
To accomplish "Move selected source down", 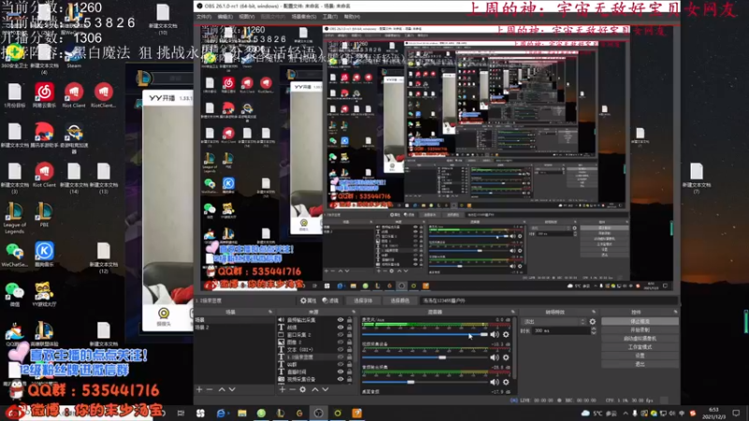I will click(325, 389).
